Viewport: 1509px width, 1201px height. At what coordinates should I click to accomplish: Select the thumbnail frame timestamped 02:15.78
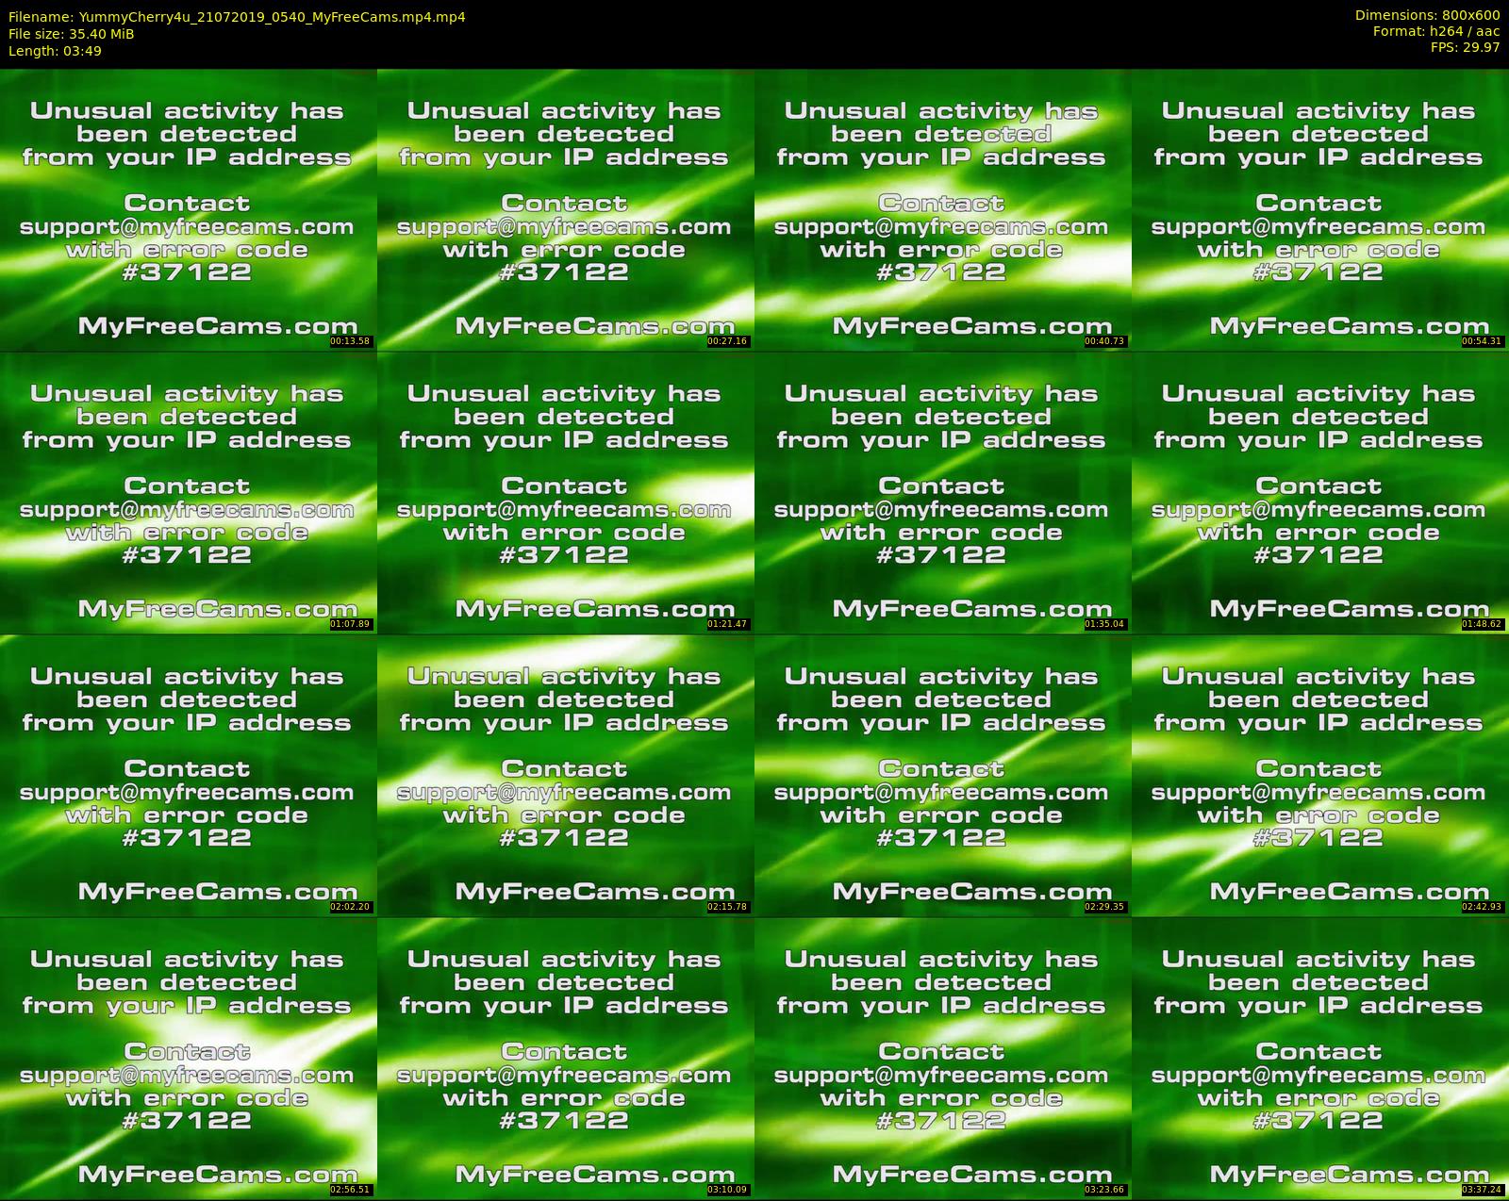(566, 775)
